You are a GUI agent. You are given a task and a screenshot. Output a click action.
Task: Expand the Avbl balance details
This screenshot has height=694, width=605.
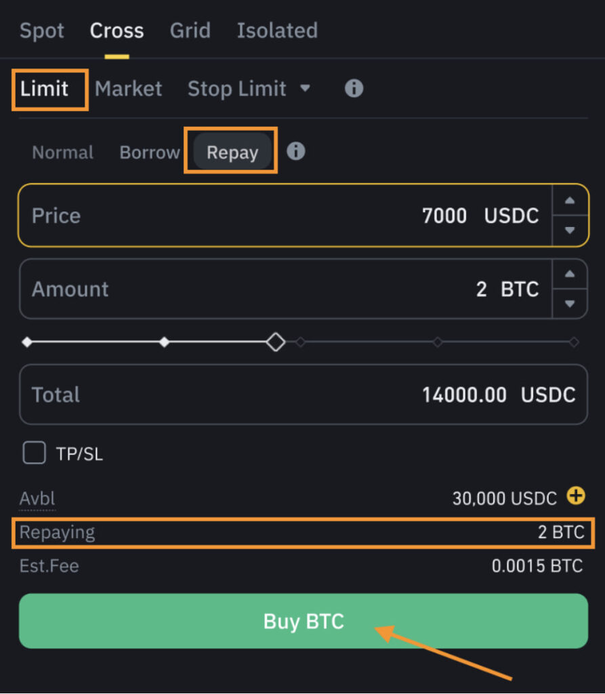pos(37,497)
